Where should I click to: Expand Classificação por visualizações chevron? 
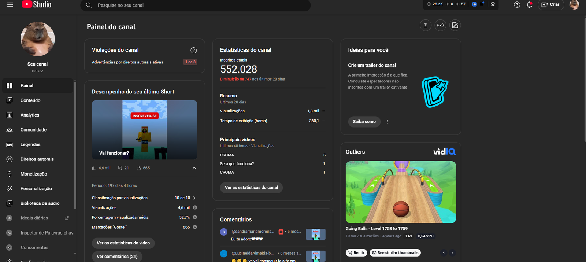coord(194,198)
